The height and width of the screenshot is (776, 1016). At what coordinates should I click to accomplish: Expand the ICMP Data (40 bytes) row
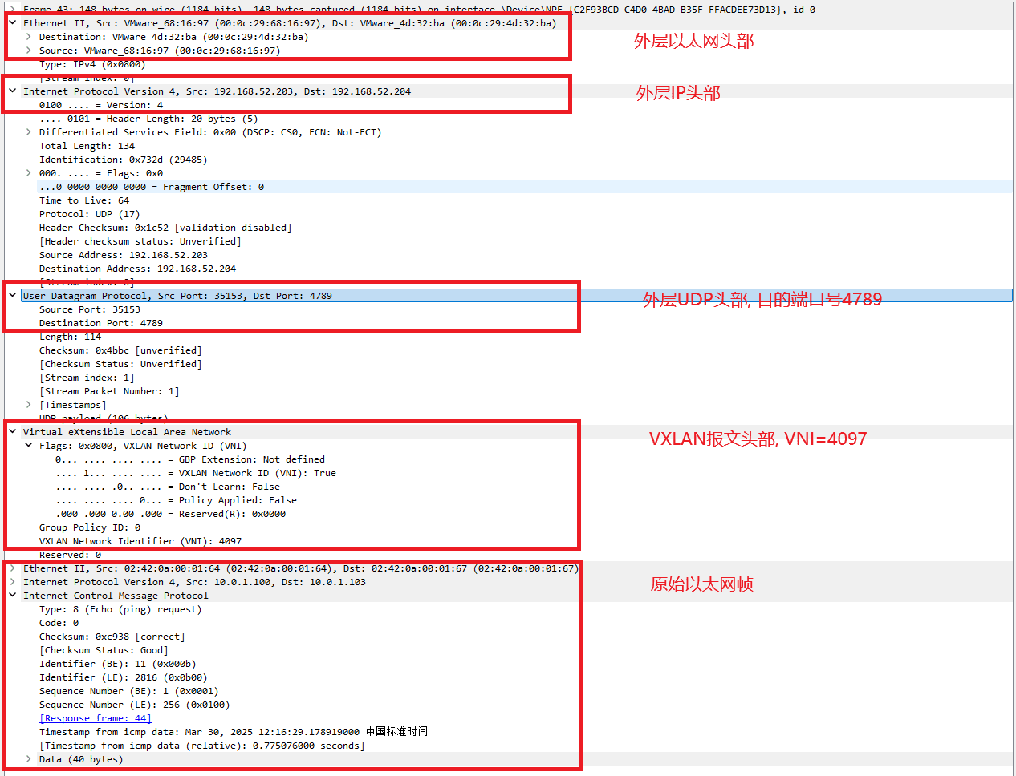pos(29,759)
